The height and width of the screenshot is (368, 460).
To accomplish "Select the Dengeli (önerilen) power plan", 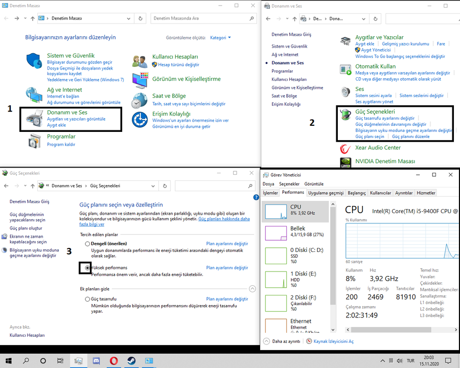I will 87,244.
